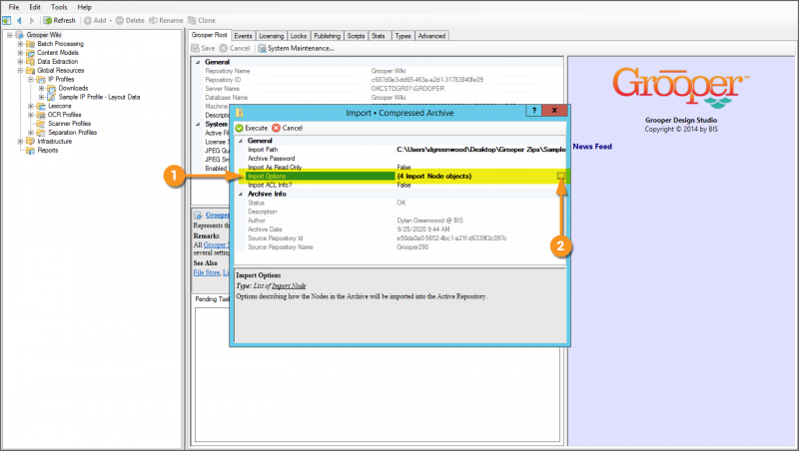Select the Separation Profiles node

[x=72, y=133]
